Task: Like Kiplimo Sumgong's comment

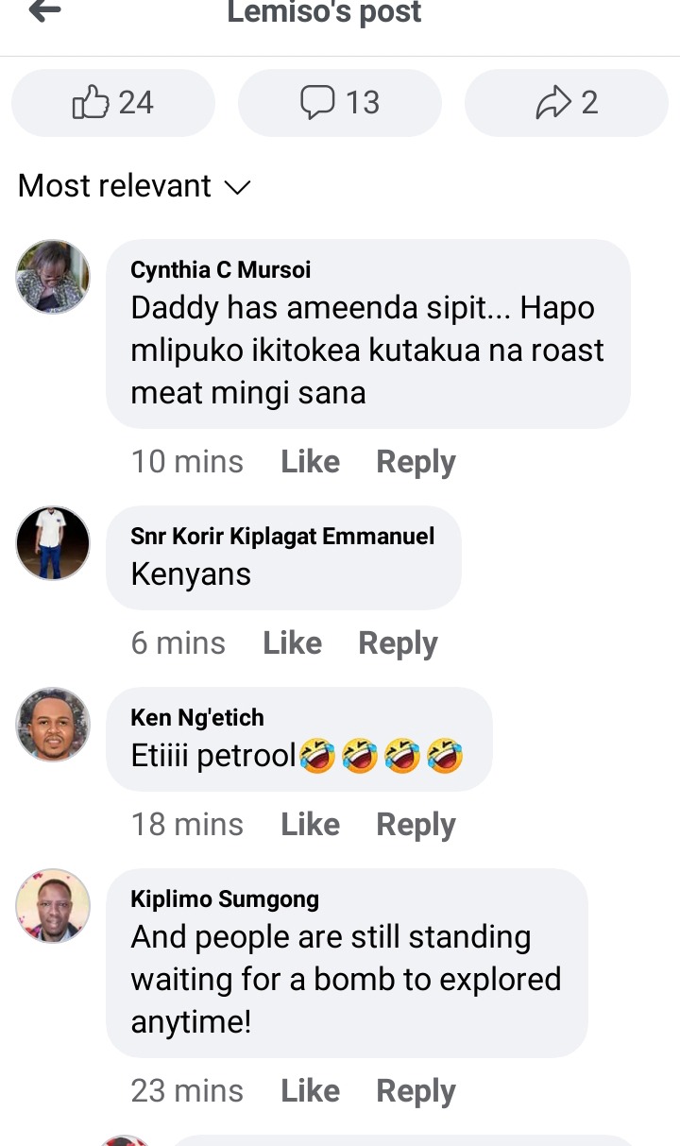Action: 310,1091
